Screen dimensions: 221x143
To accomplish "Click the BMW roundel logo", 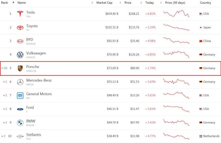I will click(x=20, y=123).
